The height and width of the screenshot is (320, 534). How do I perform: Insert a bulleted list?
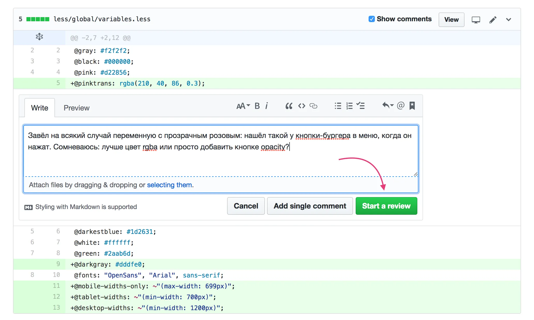tap(338, 106)
